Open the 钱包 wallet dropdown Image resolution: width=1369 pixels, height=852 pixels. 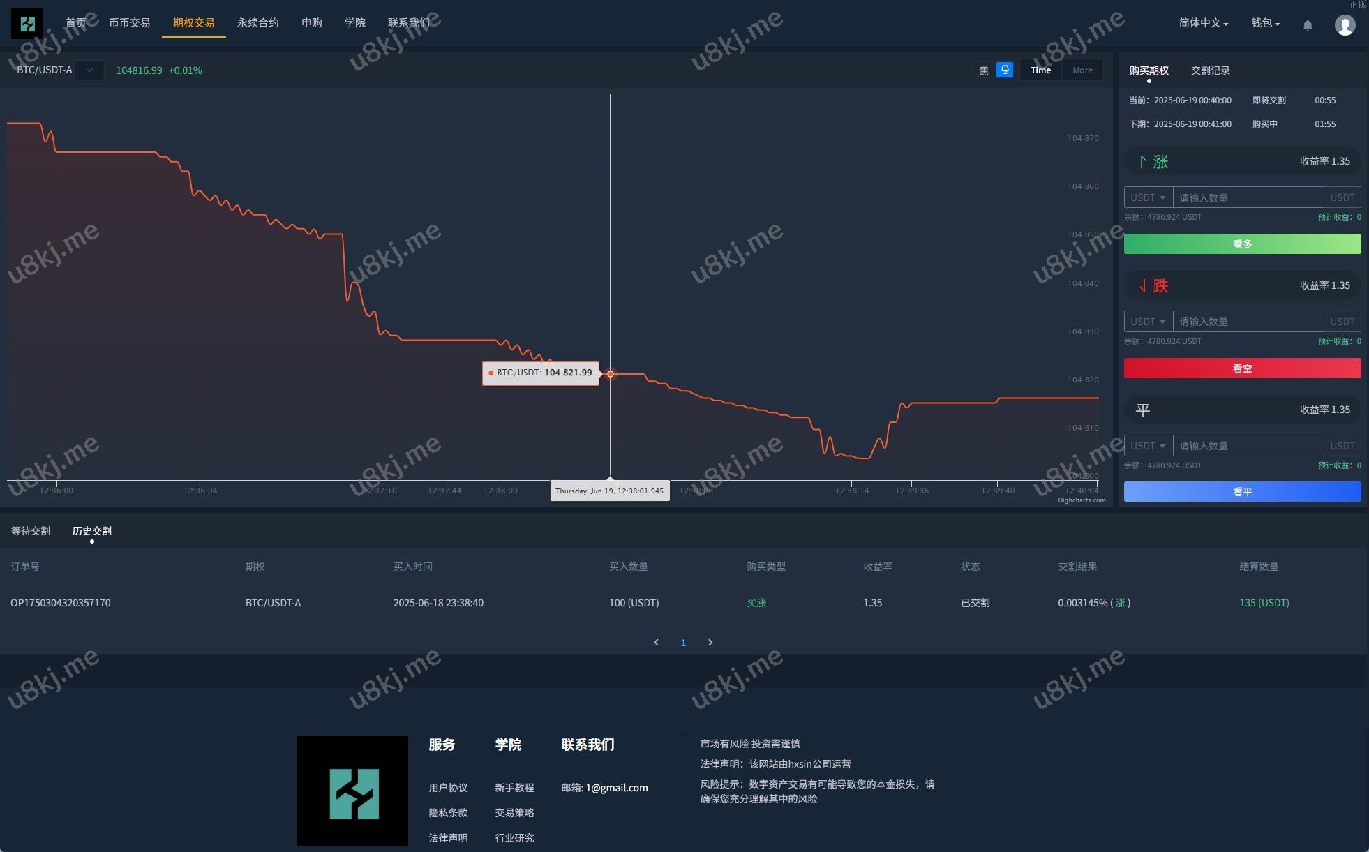(1265, 23)
